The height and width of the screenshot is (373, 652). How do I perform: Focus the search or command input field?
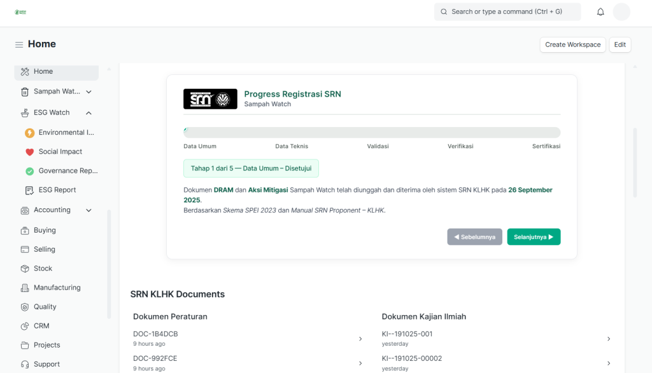(509, 12)
